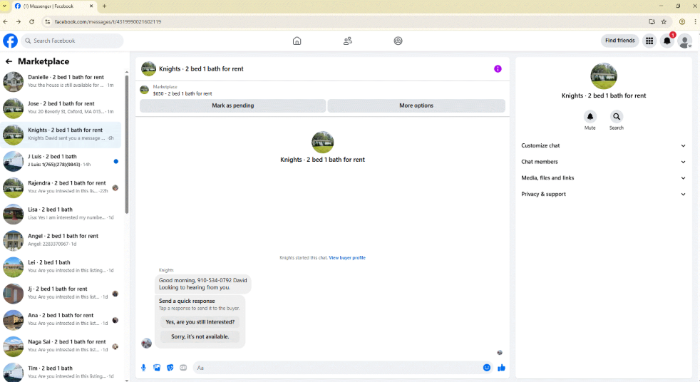Open Lisa 2 bed 1 bath conversation
The width and height of the screenshot is (700, 382).
pyautogui.click(x=61, y=213)
